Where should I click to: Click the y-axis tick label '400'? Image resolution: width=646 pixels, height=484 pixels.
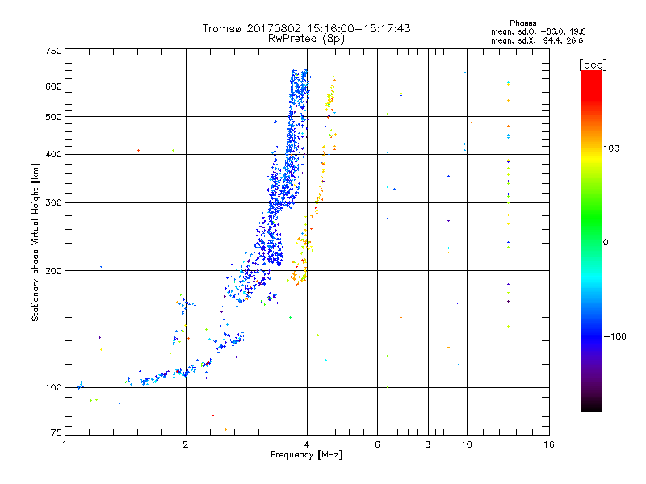(53, 154)
